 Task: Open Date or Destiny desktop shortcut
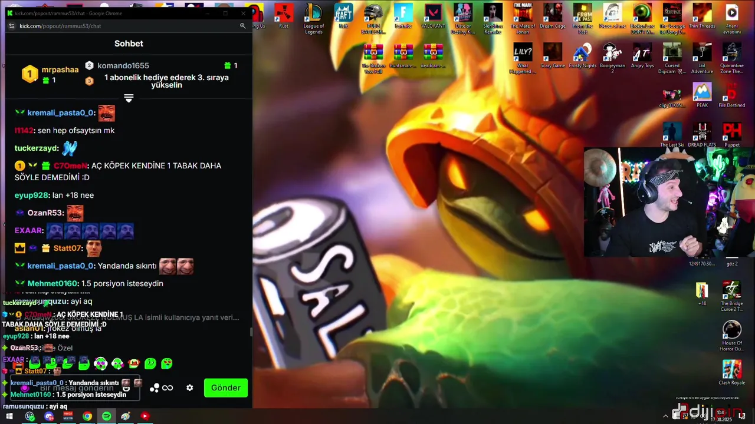(x=463, y=19)
